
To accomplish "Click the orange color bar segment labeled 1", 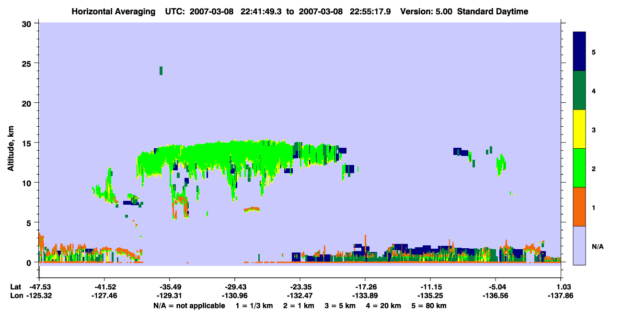I will pyautogui.click(x=579, y=207).
